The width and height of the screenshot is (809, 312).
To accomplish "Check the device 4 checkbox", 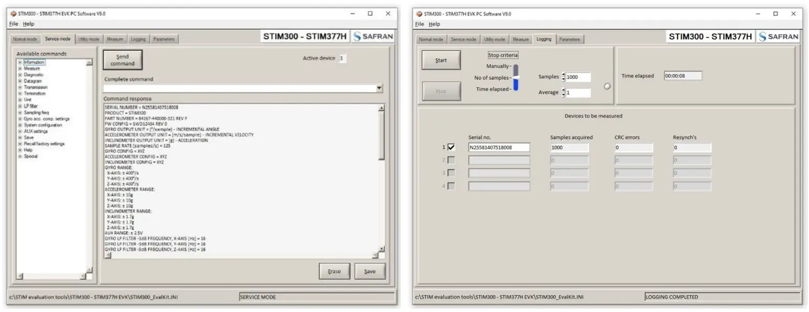I will [x=451, y=186].
